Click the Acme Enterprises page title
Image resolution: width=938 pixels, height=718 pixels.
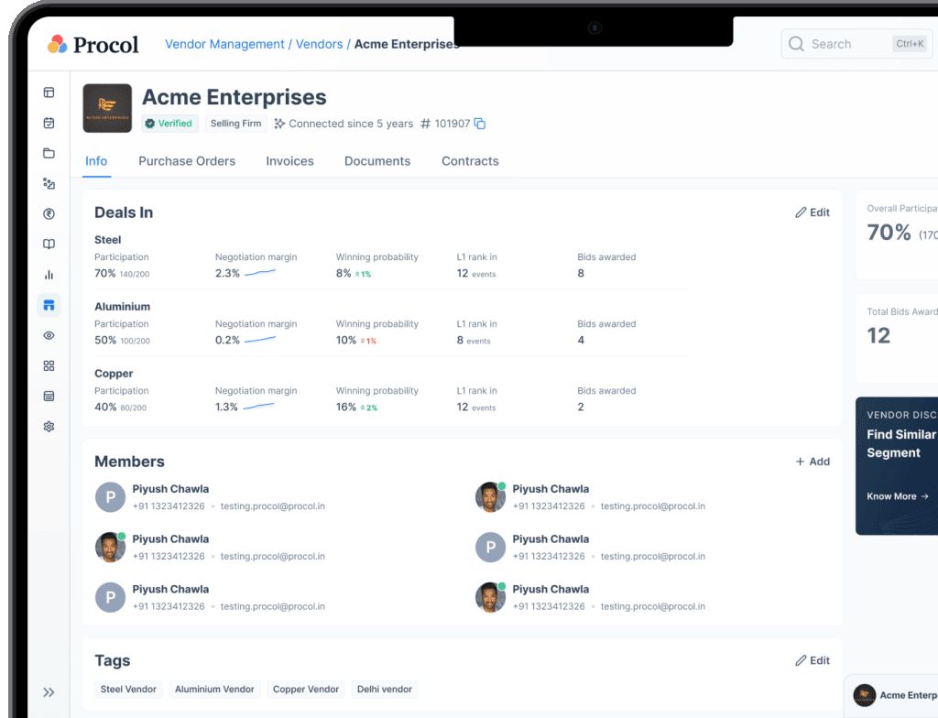pos(234,97)
